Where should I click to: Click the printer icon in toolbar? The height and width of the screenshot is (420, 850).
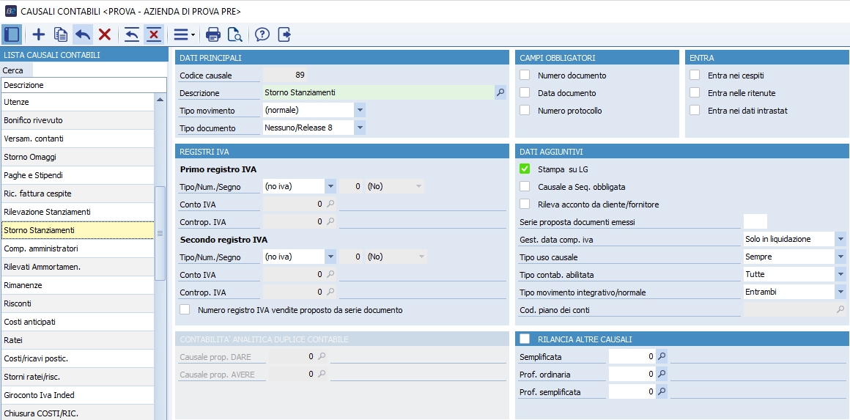[x=213, y=34]
